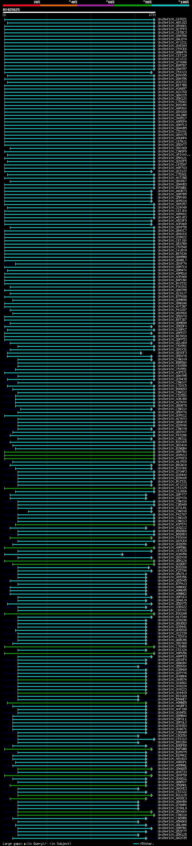Click the UniRef100_Q5K121 label
192x846 pixels.
pyautogui.click(x=172, y=158)
